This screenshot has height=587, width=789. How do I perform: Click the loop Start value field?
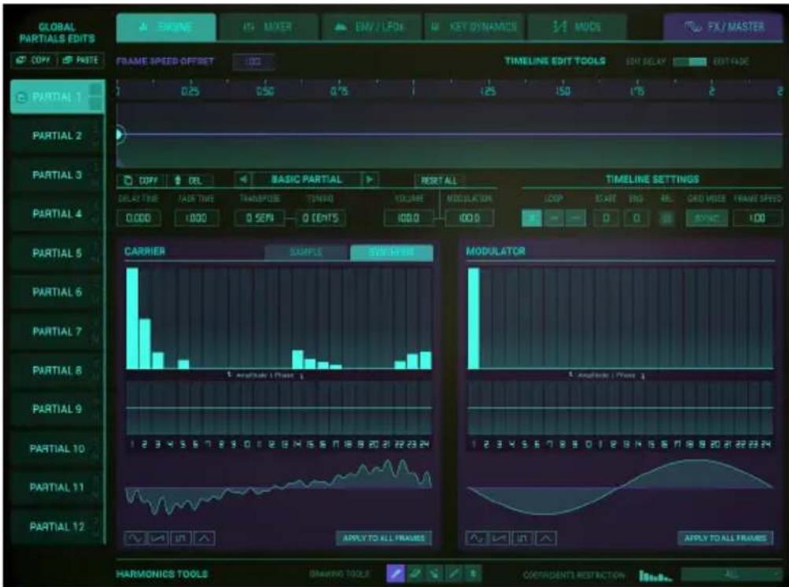click(x=606, y=218)
